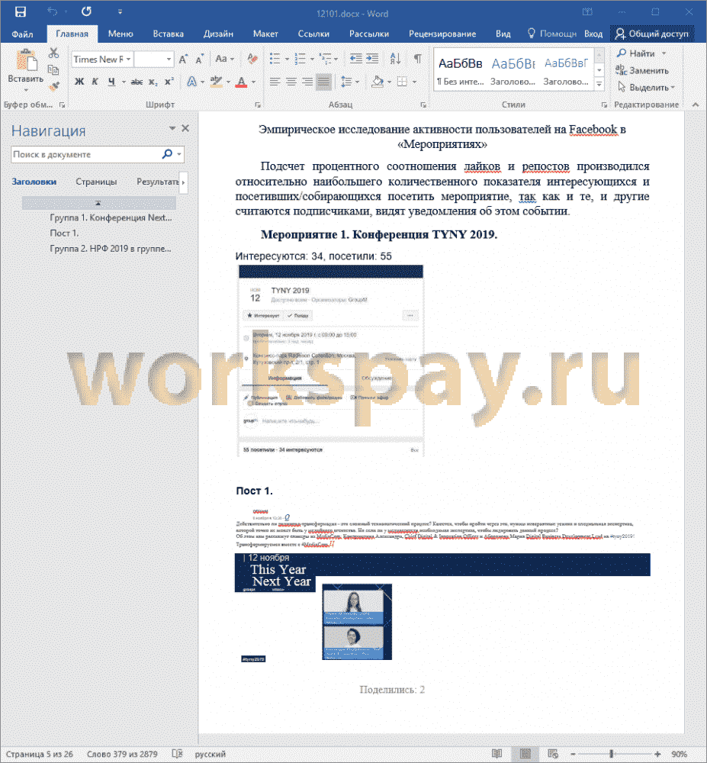Screen dimensions: 707x763
Task: Zoom in with the plus button
Action: pos(657,754)
